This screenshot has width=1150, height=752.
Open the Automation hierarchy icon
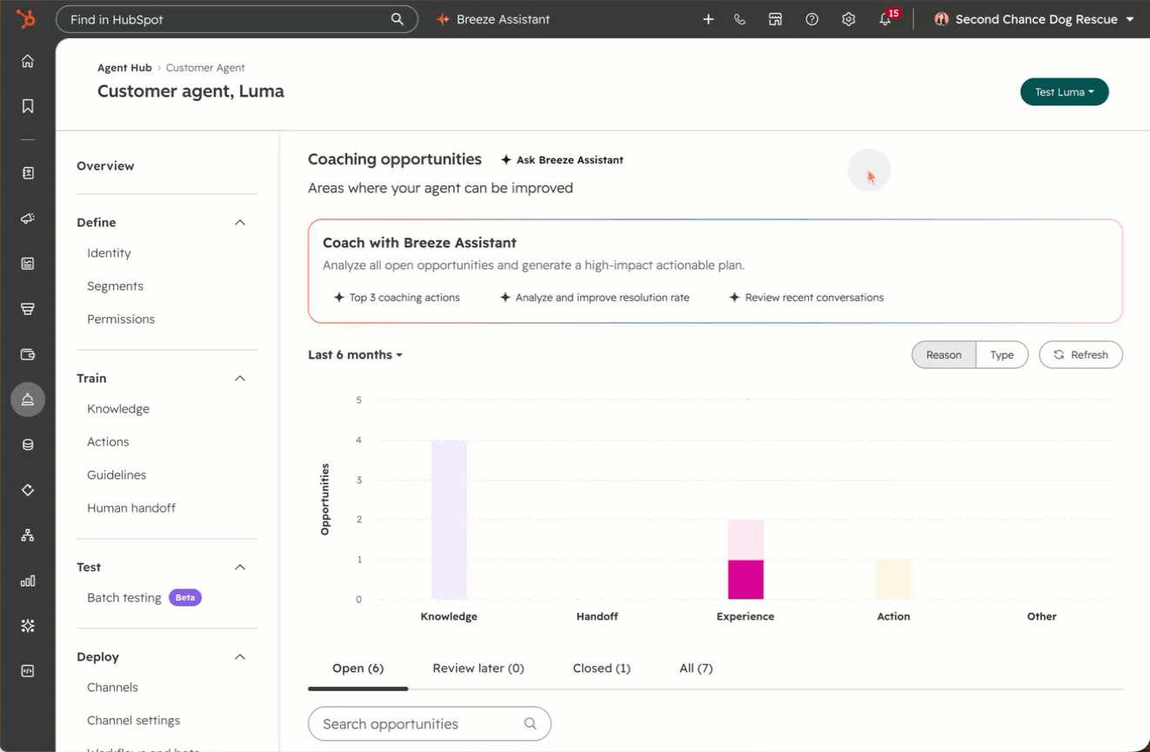[28, 535]
